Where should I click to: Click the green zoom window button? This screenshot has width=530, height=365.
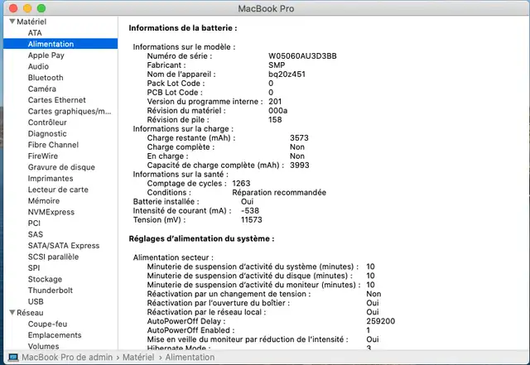41,8
